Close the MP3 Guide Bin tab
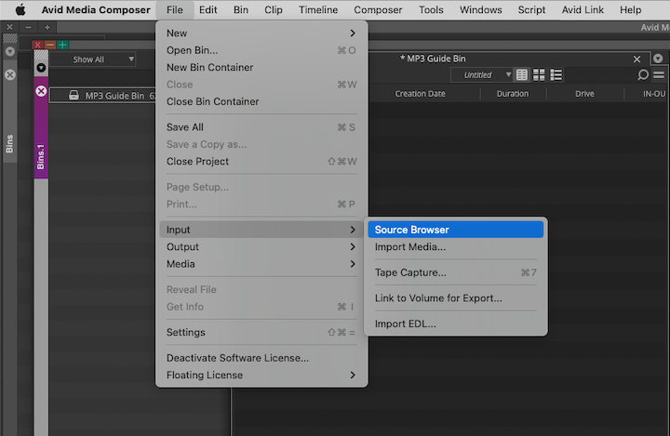Image resolution: width=670 pixels, height=436 pixels. [636, 59]
